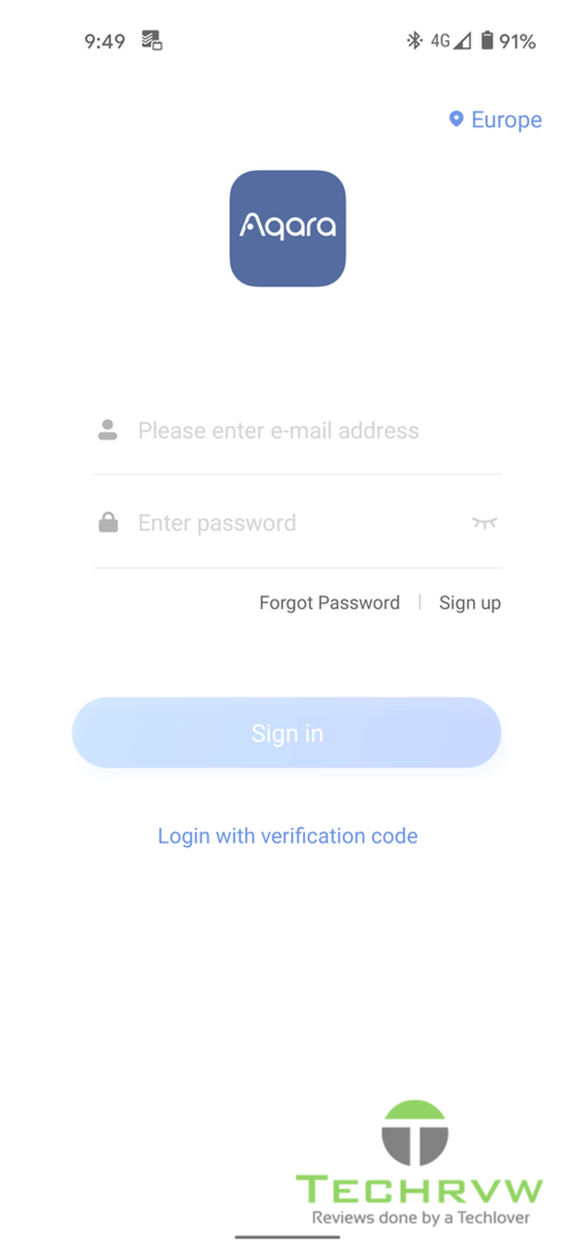
Task: Toggle password visibility with the closed-eye icon
Action: point(484,522)
